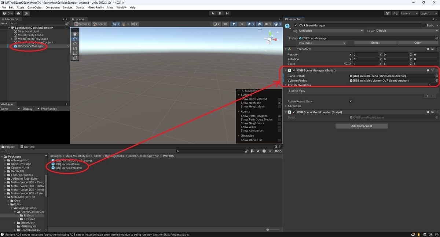Open the Layout dropdown
The image size is (440, 237).
pyautogui.click(x=428, y=13)
